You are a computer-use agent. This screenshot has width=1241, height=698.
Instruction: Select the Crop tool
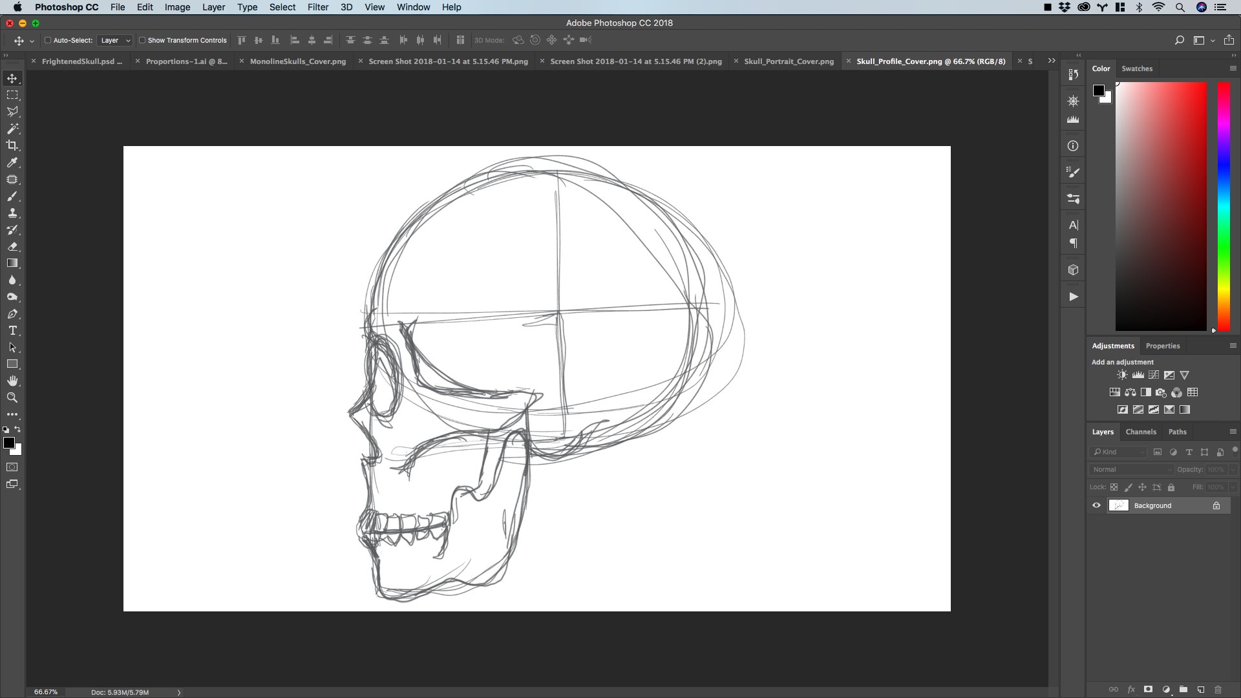pos(12,145)
